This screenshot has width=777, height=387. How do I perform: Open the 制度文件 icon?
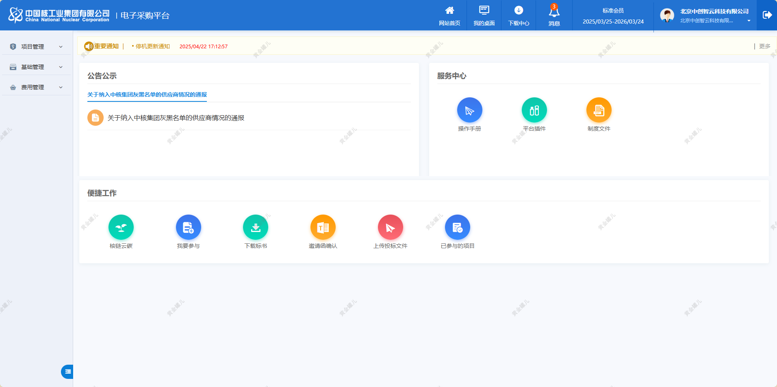click(x=599, y=110)
